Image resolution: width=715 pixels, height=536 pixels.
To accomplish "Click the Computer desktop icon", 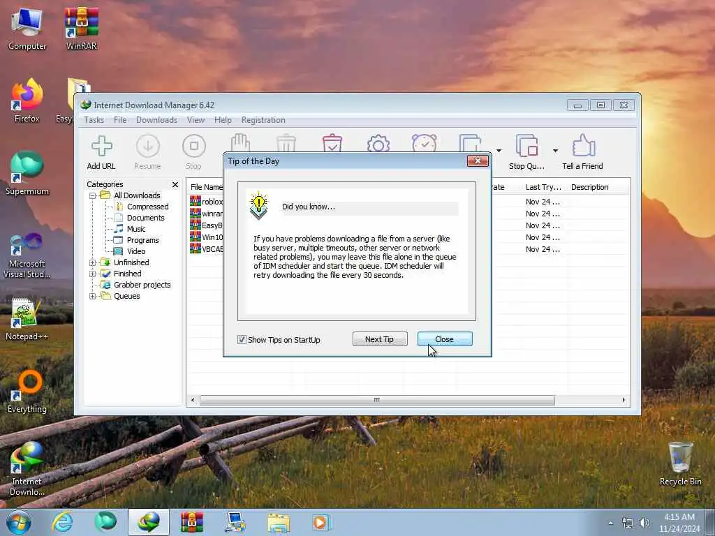I will click(x=27, y=28).
